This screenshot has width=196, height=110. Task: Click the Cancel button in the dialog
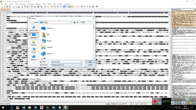pos(90,65)
